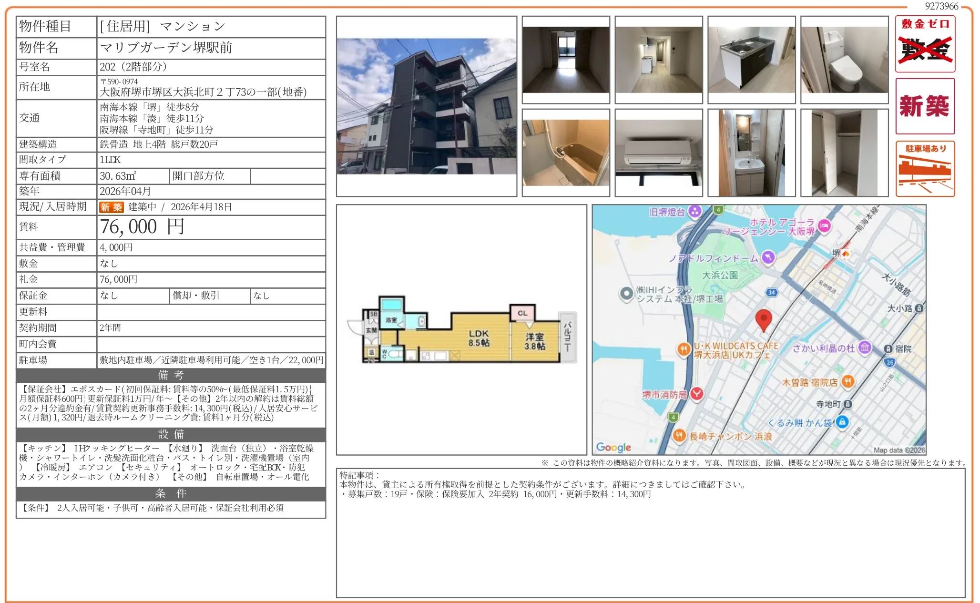This screenshot has height=603, width=980.
Task: Open the kitchen sink photo thumbnail
Action: click(x=751, y=60)
